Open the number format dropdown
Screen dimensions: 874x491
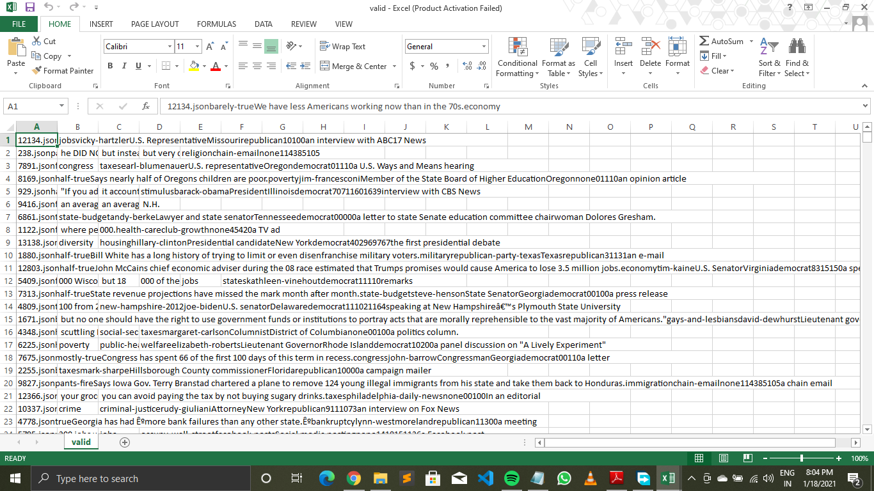click(484, 47)
